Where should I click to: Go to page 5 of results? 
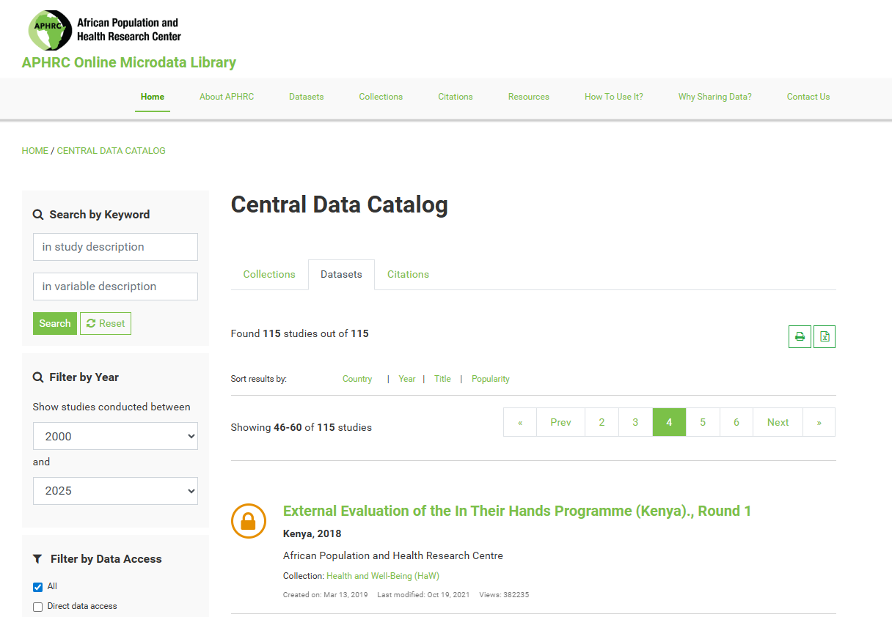703,422
